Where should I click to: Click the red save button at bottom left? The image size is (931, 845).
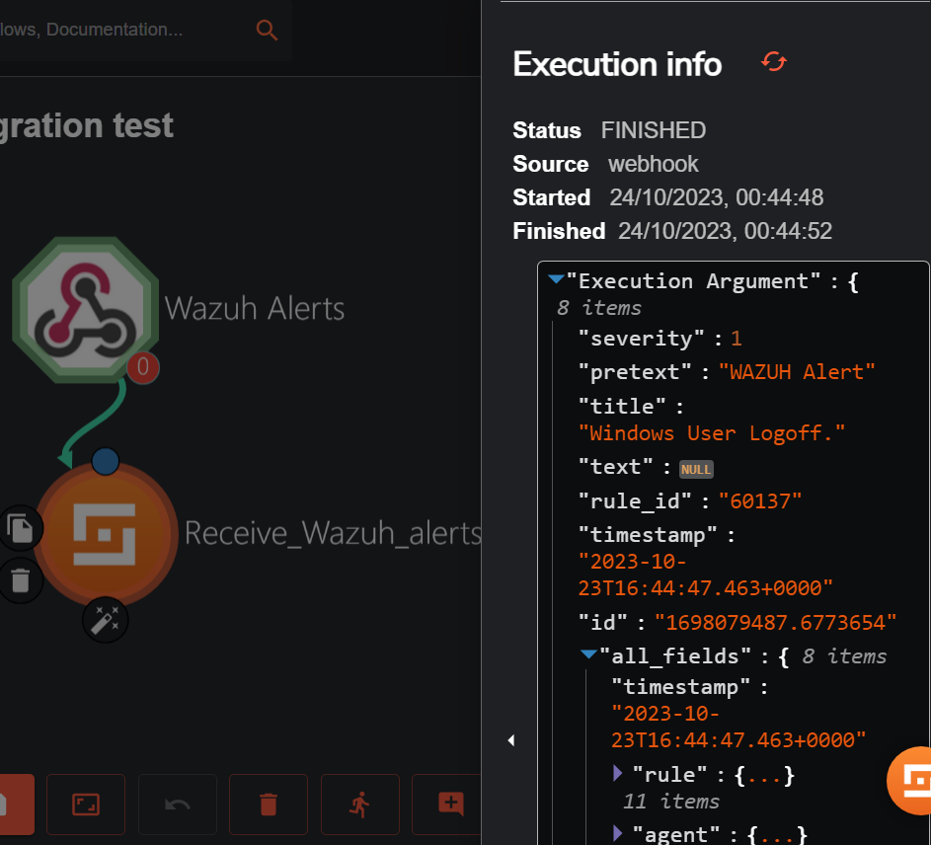click(16, 804)
